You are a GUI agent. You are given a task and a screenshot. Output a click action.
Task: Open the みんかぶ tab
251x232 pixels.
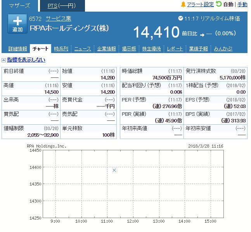click(x=223, y=49)
